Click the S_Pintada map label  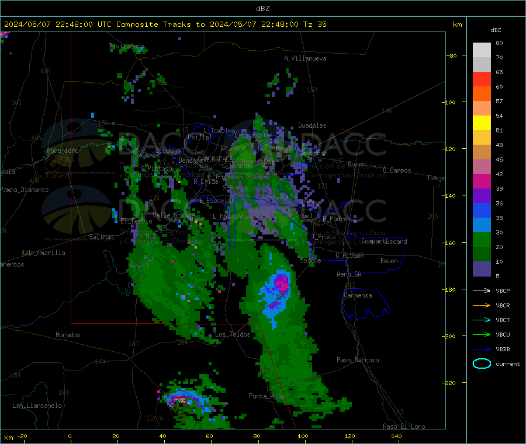(x=156, y=169)
